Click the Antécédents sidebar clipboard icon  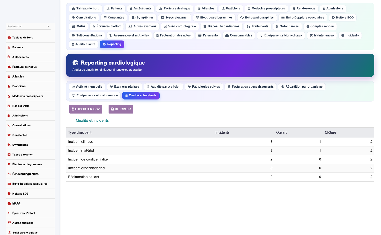pyautogui.click(x=9, y=57)
